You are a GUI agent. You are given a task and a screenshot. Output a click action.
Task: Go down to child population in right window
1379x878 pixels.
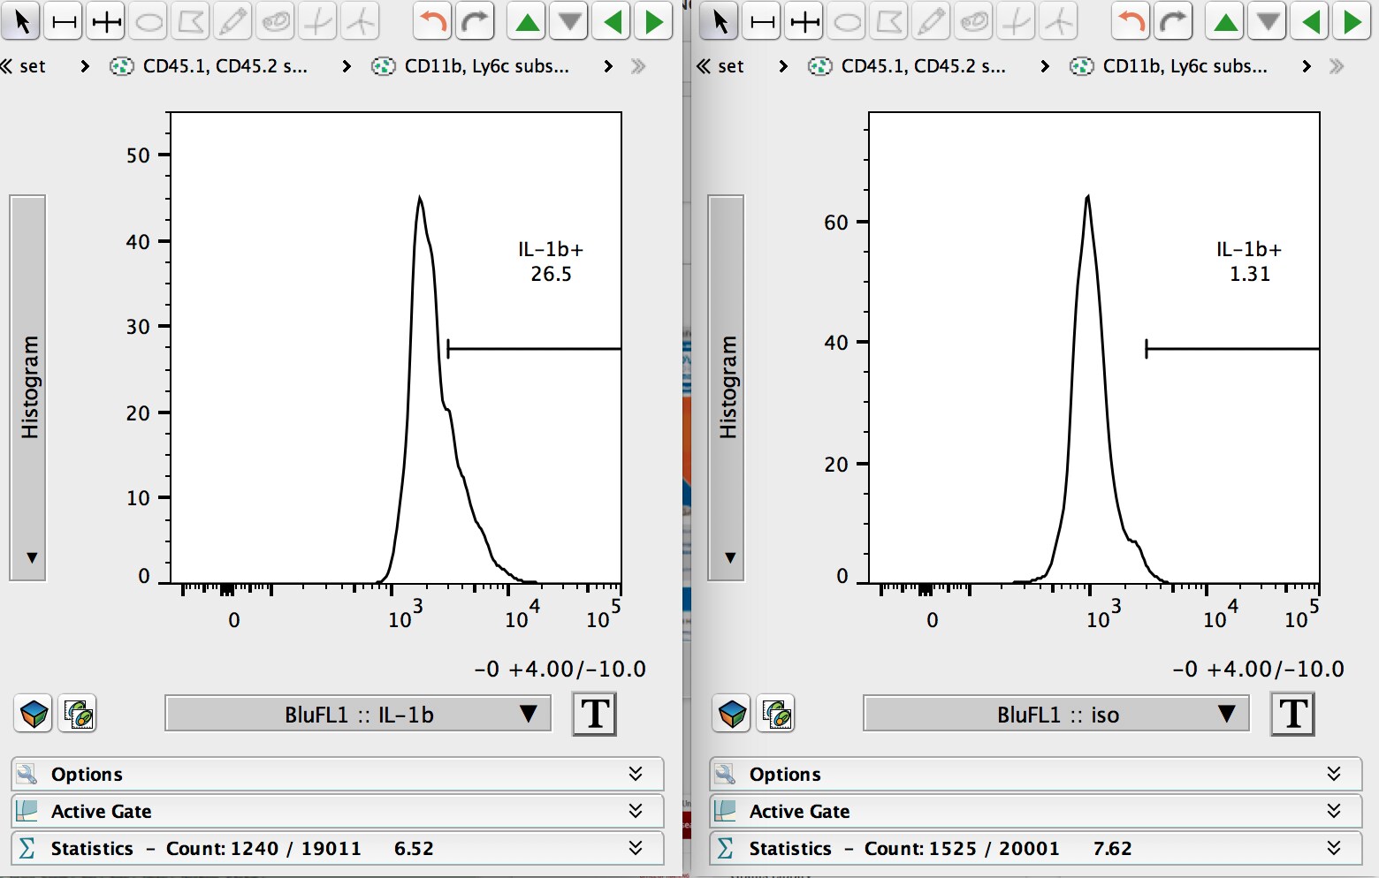click(1268, 21)
